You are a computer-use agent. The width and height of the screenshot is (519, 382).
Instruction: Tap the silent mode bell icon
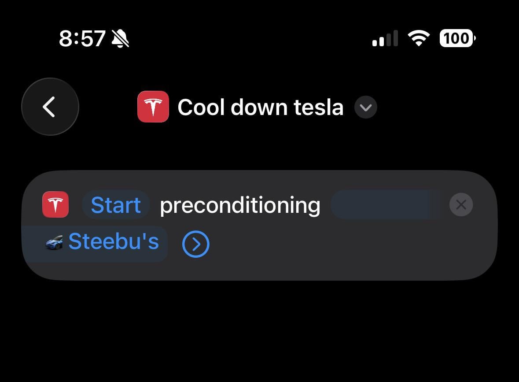click(120, 39)
